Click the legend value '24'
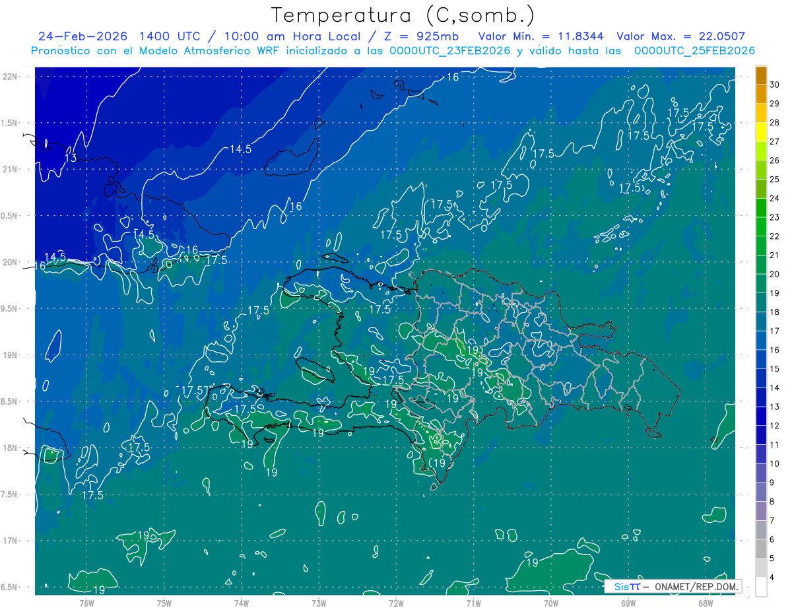792x612 pixels. pos(775,198)
